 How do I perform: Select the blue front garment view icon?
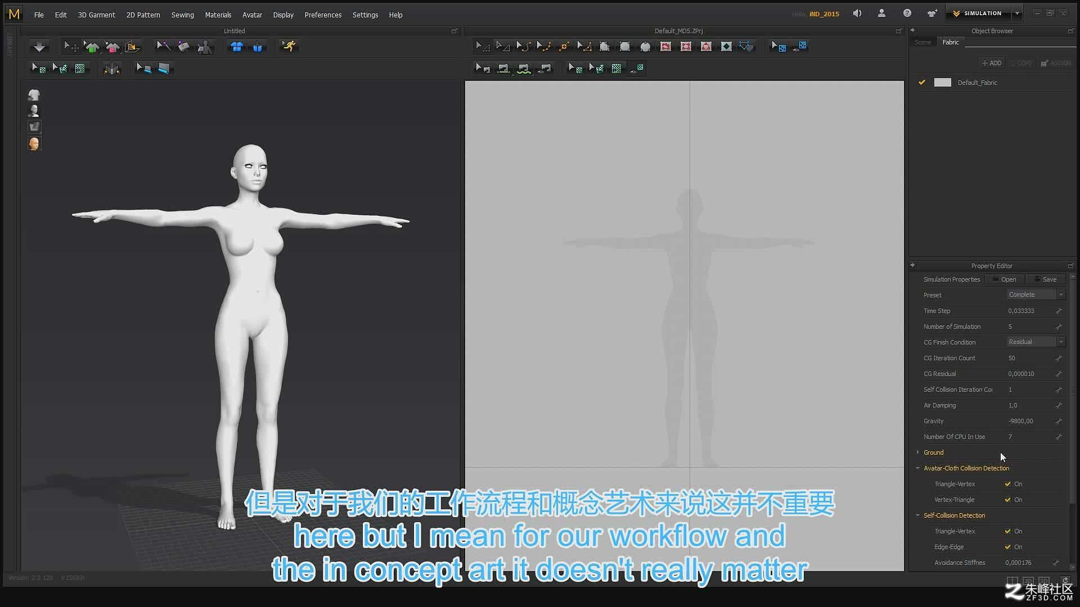pos(237,47)
